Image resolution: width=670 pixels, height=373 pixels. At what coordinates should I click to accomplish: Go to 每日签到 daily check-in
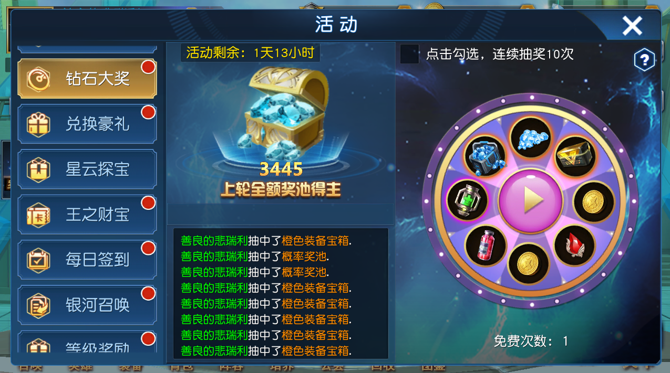coord(87,260)
